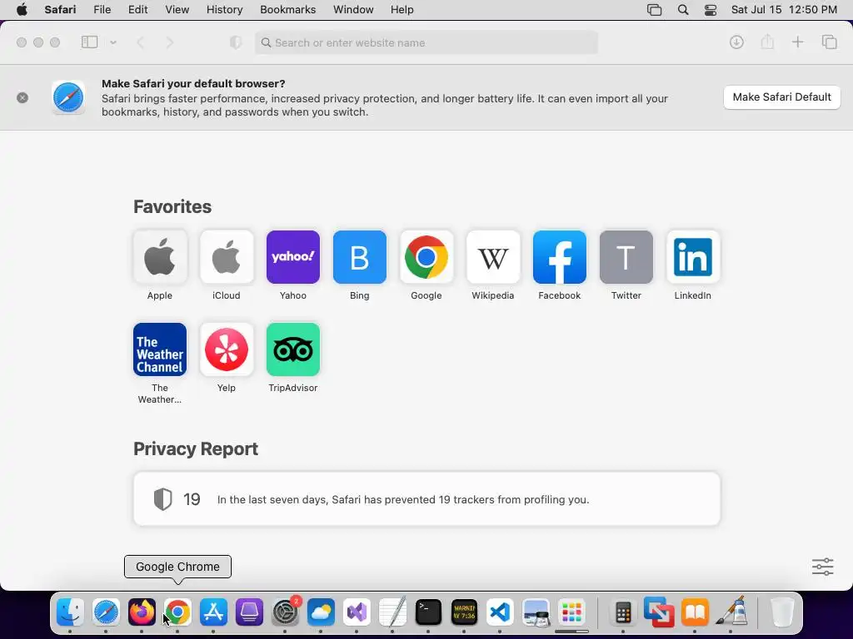Open the File menu
The width and height of the screenshot is (853, 639).
(x=102, y=10)
